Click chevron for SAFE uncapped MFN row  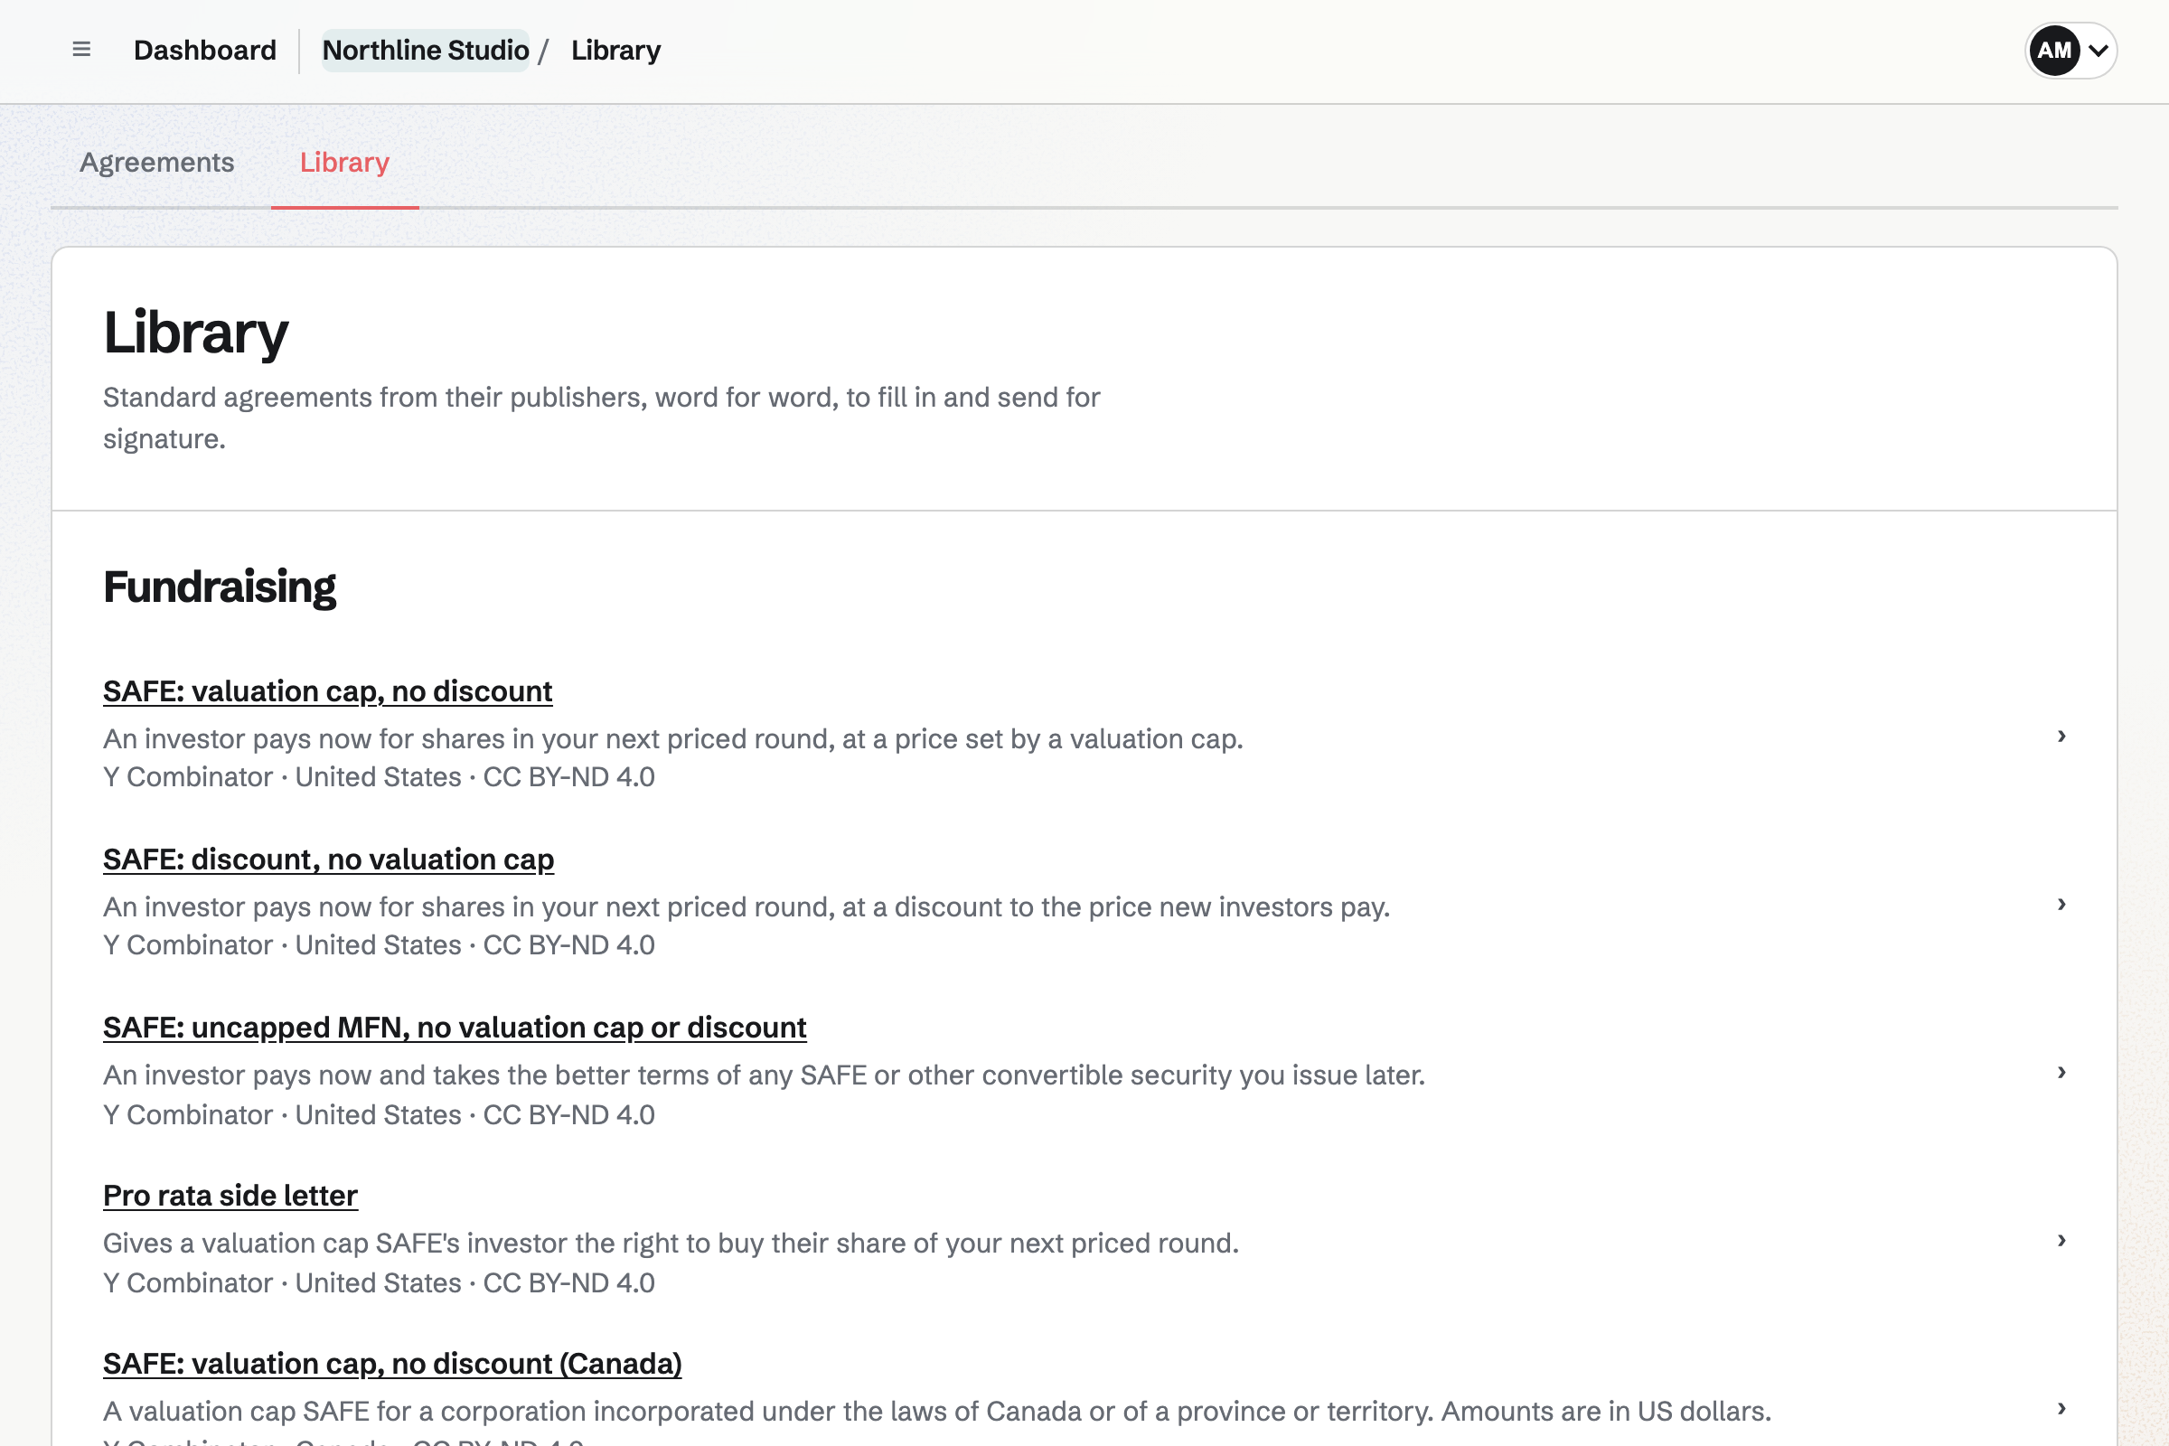2061,1072
